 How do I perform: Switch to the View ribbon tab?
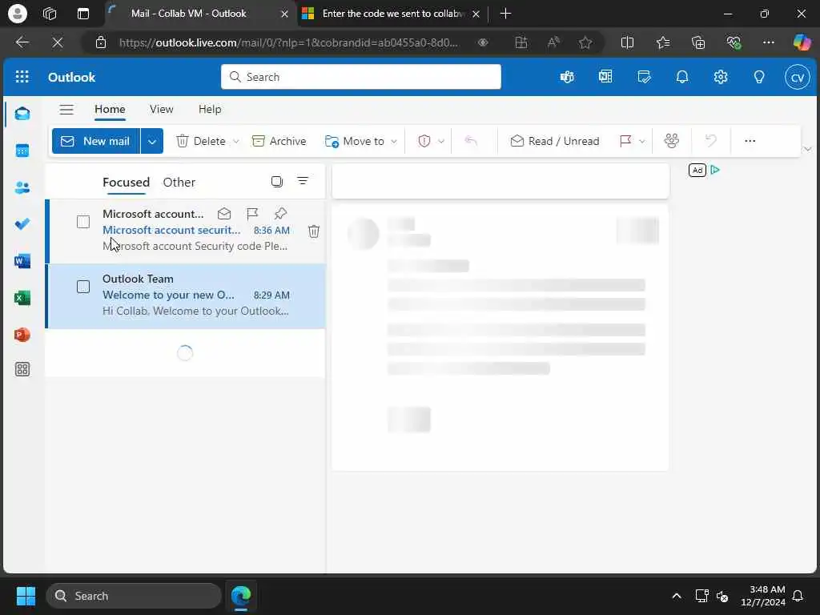[x=161, y=109]
